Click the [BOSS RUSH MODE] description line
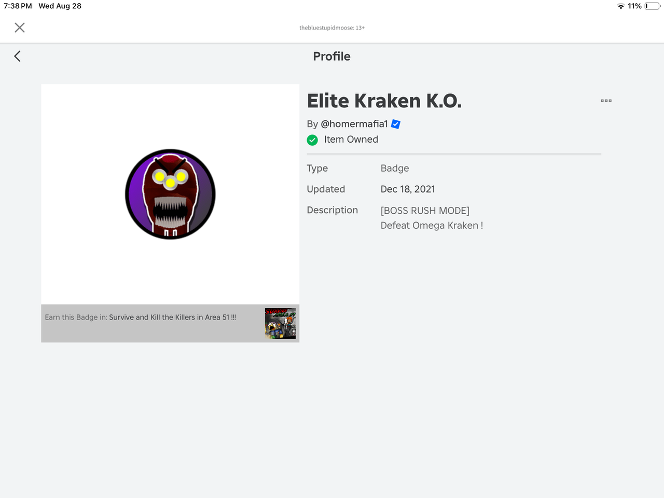This screenshot has height=498, width=664. [x=425, y=211]
